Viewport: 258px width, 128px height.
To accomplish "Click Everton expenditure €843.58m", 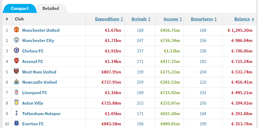I will [x=111, y=124].
